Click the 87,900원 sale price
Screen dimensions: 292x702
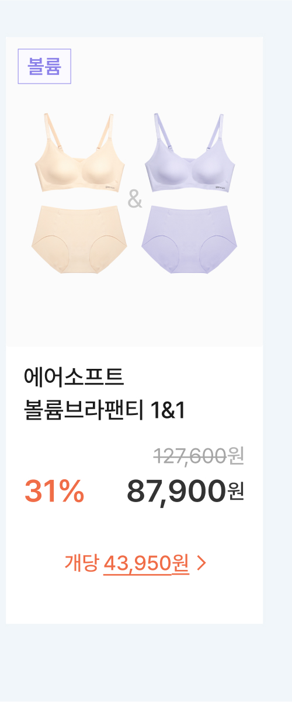[185, 491]
